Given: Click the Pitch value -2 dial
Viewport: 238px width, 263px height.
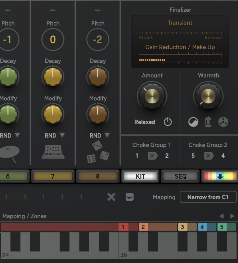Looking at the screenshot, I should 98,40.
